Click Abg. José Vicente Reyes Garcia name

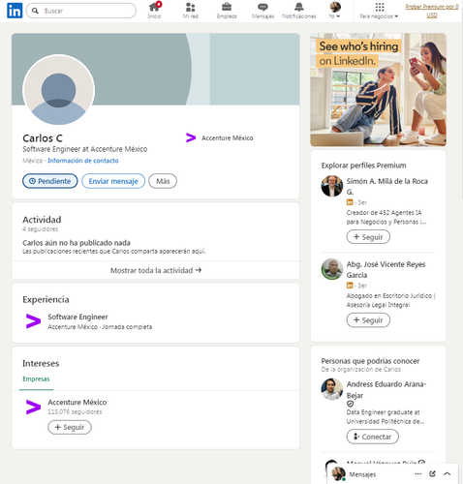pyautogui.click(x=386, y=269)
